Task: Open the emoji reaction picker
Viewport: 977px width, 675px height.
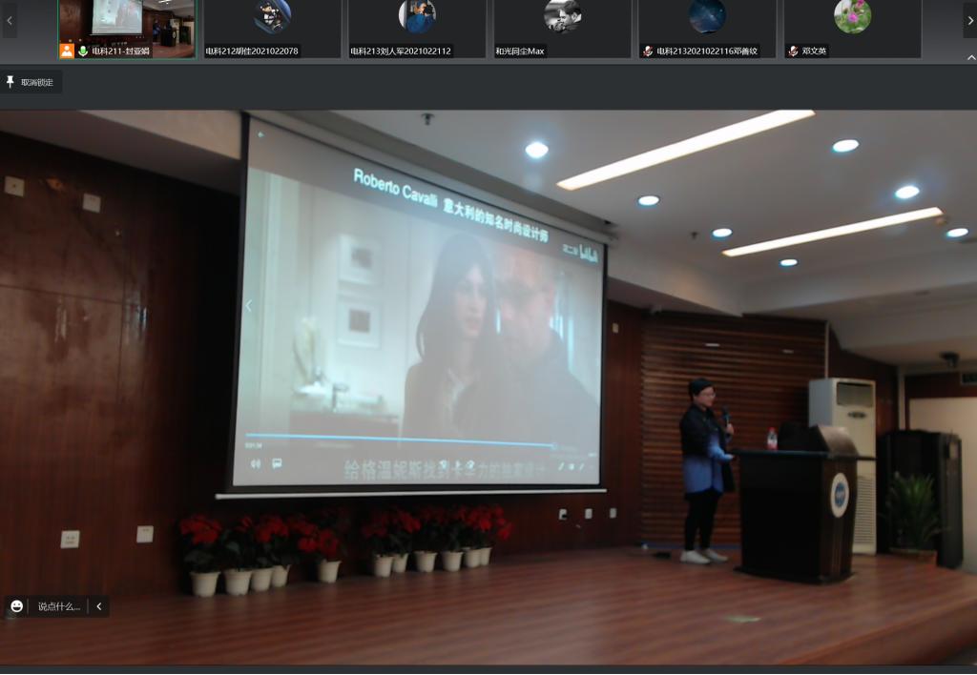Action: click(x=17, y=606)
